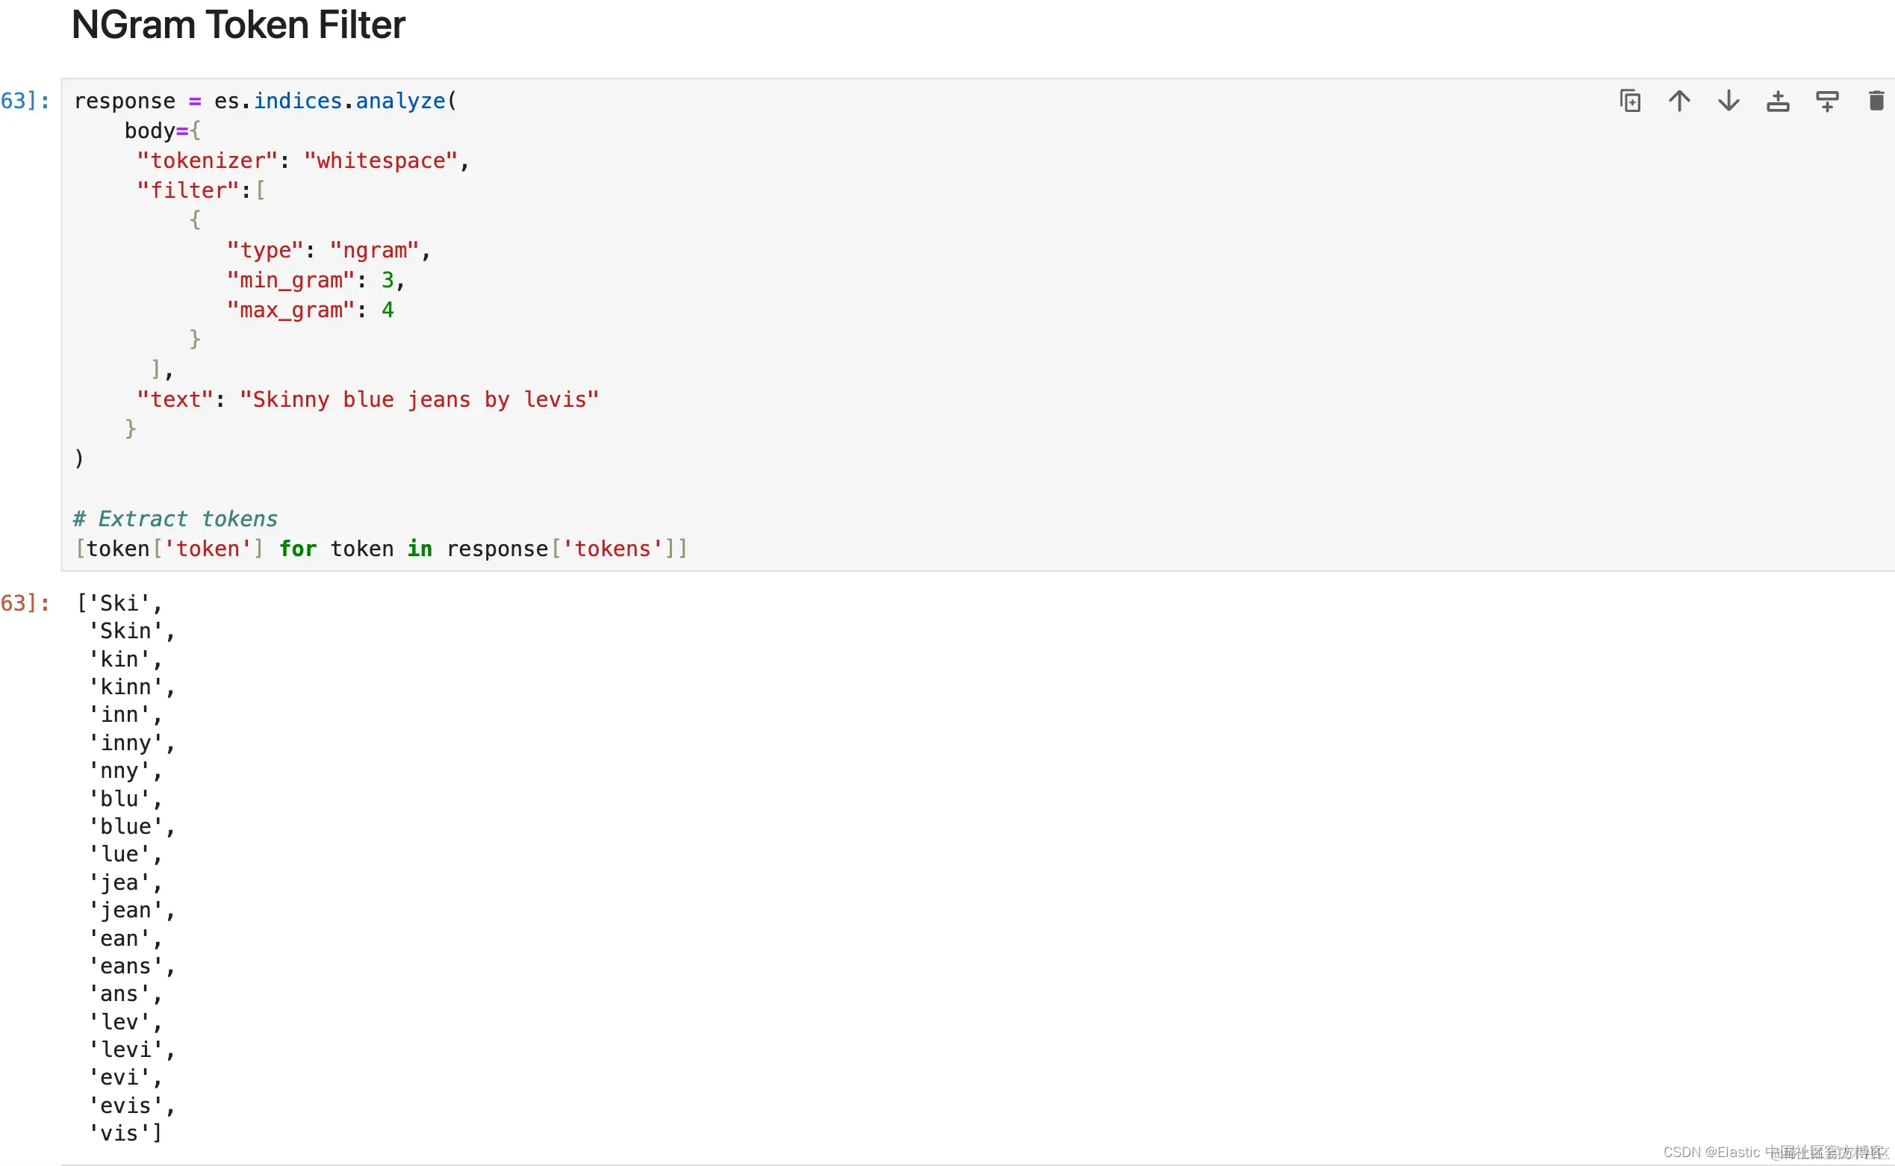1895x1166 pixels.
Task: Insert a cell above with the toolbar icon
Action: coord(1778,101)
